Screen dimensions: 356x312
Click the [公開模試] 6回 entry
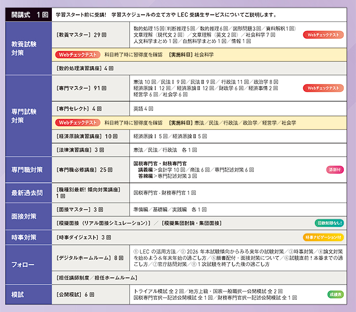point(75,294)
